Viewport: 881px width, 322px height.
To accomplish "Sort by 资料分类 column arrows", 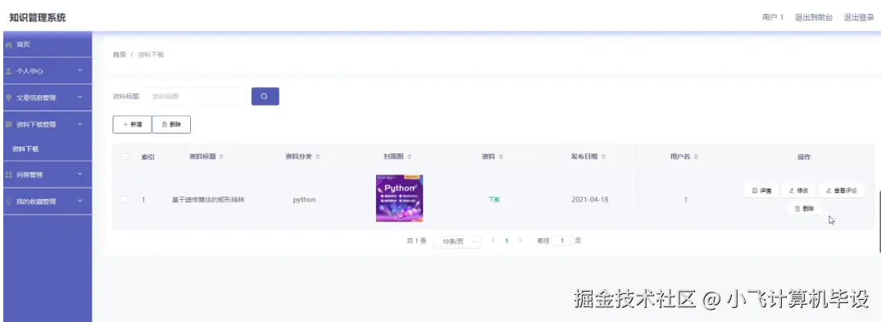I will [x=317, y=156].
